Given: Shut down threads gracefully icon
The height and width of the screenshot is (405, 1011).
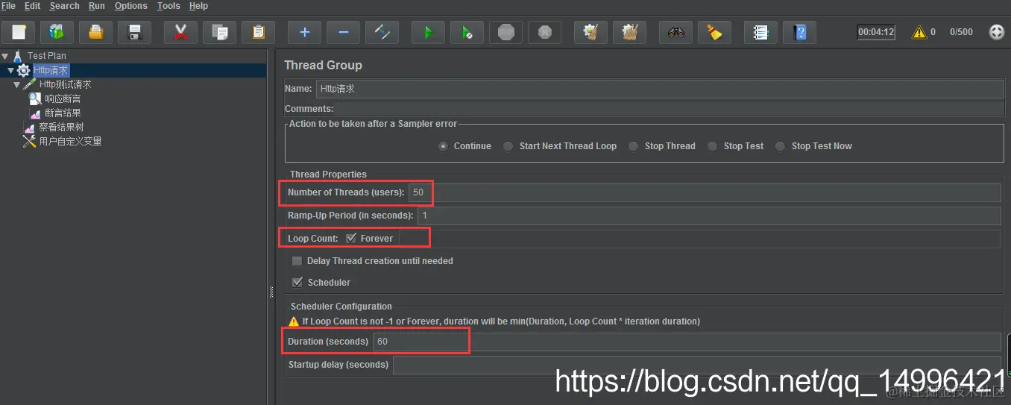Looking at the screenshot, I should (x=544, y=32).
